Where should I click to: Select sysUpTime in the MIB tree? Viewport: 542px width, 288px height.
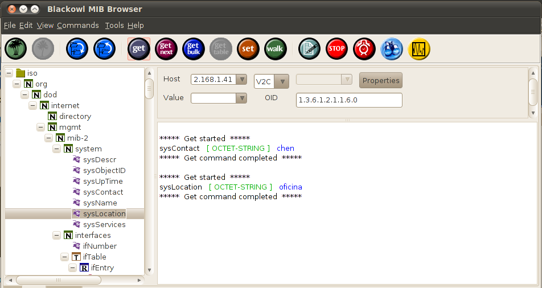tap(102, 181)
